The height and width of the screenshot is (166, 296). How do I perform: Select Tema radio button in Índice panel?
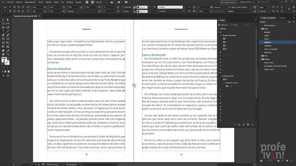pos(231,25)
